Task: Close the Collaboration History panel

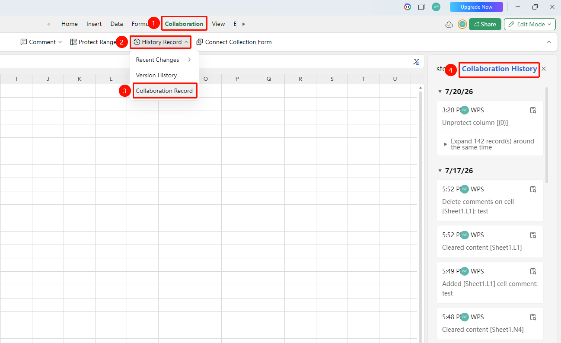Action: pos(544,69)
